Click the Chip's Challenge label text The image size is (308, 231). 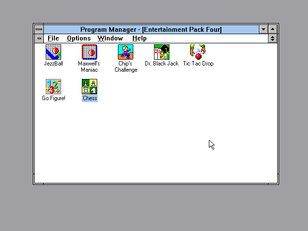[126, 66]
